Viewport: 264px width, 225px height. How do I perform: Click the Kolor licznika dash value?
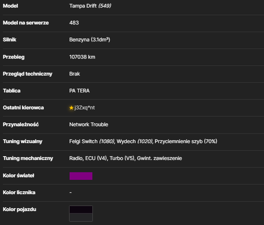tap(70, 192)
